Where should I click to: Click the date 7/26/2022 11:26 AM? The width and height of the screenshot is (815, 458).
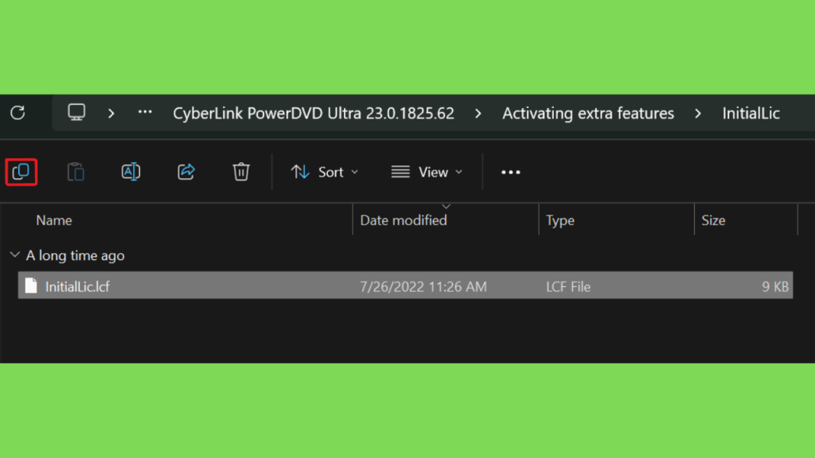pyautogui.click(x=423, y=286)
